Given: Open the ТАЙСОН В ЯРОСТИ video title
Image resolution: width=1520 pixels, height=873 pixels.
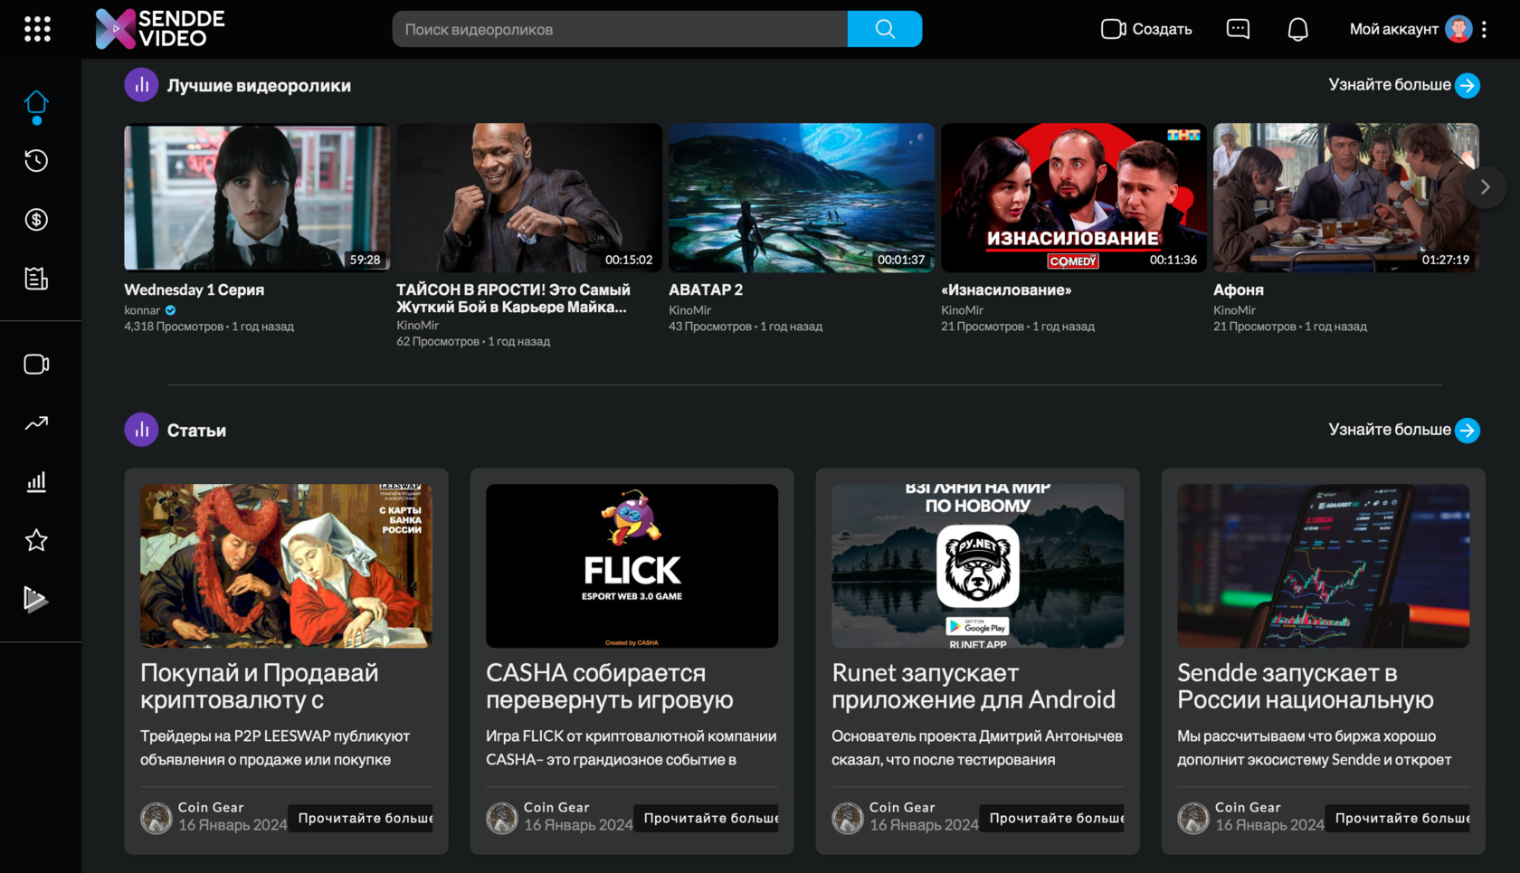Looking at the screenshot, I should coord(513,298).
